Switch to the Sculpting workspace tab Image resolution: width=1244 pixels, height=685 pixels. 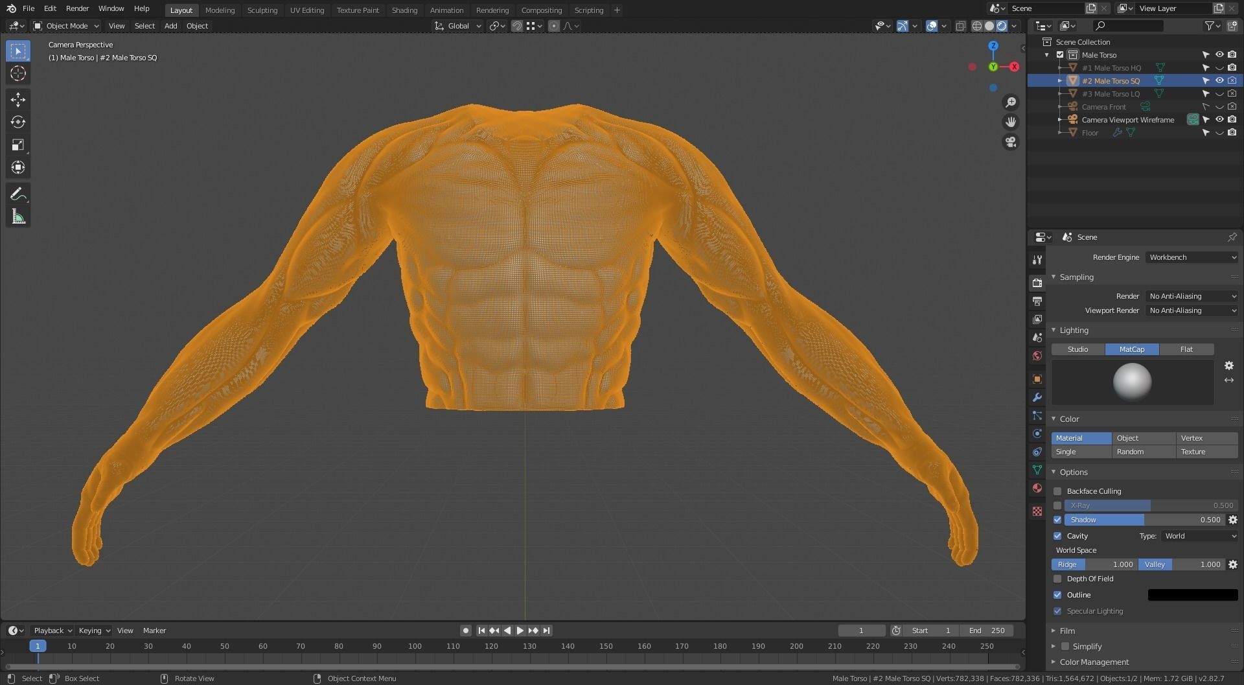point(262,10)
